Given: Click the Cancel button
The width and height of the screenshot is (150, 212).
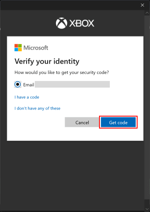Looking at the screenshot, I should click(x=82, y=122).
